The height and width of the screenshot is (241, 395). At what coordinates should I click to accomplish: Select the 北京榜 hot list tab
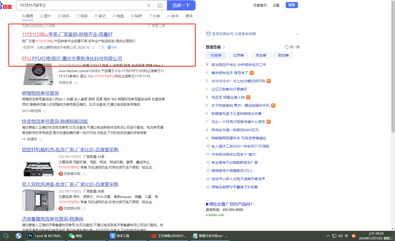[x=238, y=55]
